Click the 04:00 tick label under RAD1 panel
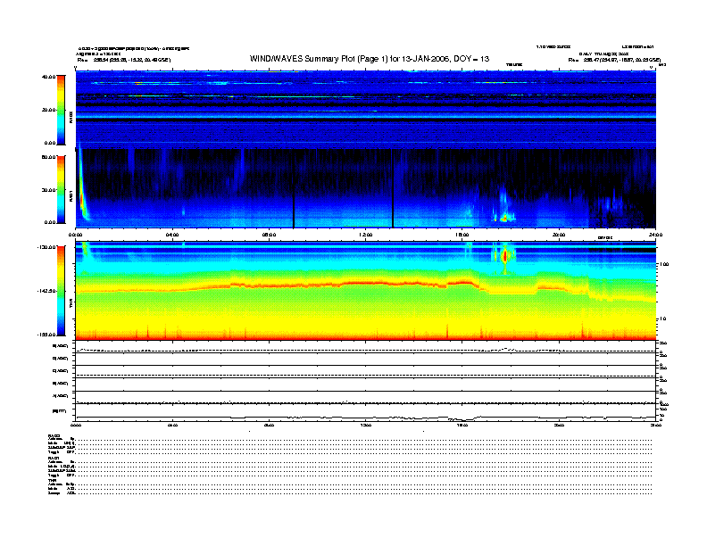This screenshot has width=707, height=546. point(172,235)
